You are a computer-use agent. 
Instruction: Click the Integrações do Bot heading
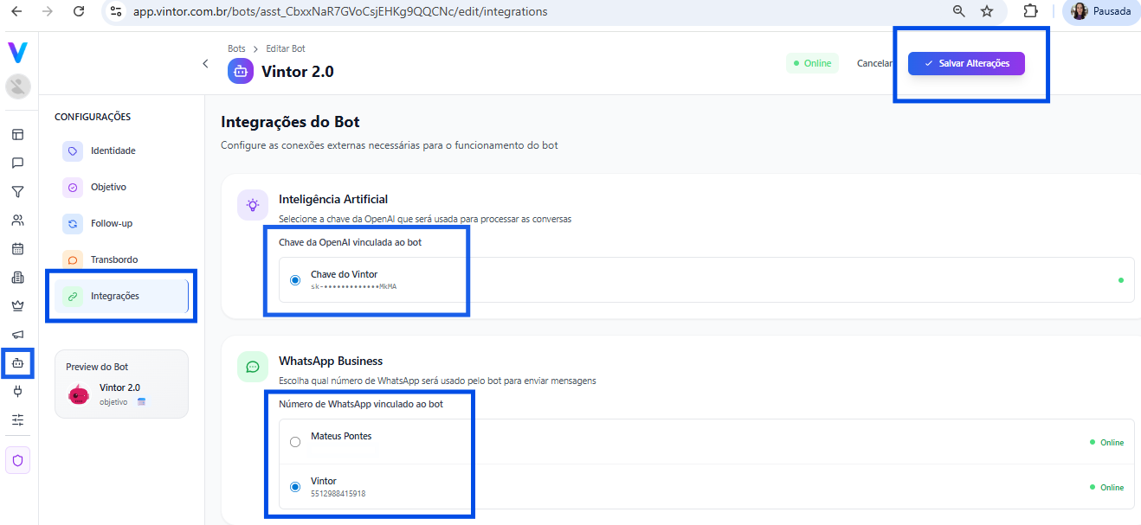point(290,122)
